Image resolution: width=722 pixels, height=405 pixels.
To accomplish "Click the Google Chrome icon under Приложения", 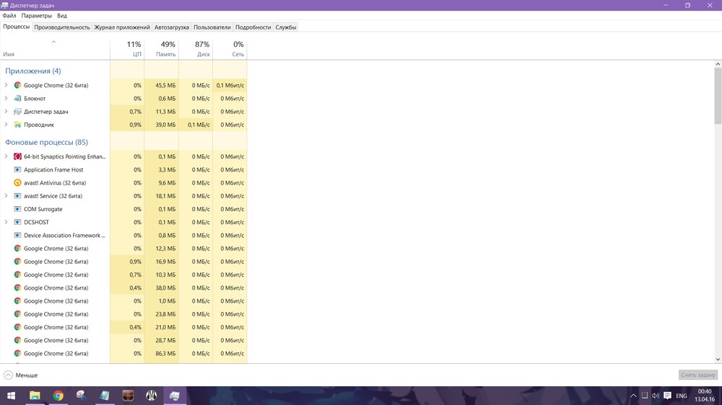I will click(x=17, y=86).
